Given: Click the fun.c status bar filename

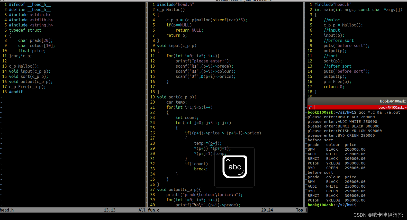Looking at the screenshot, I should (x=154, y=210).
